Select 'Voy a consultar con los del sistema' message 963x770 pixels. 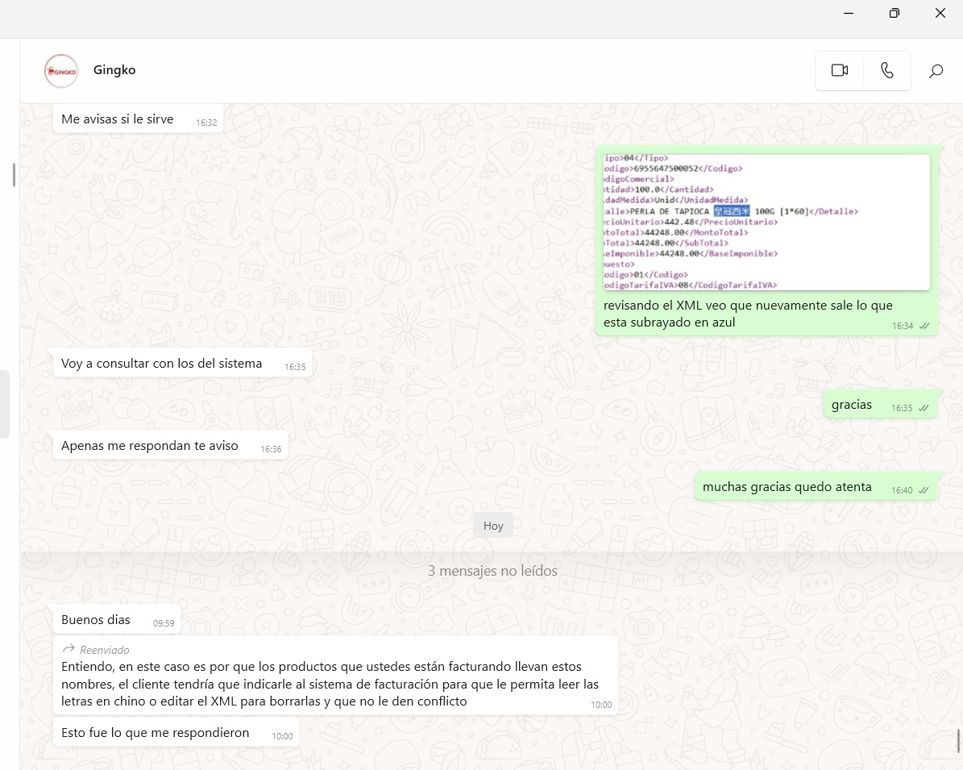[162, 364]
